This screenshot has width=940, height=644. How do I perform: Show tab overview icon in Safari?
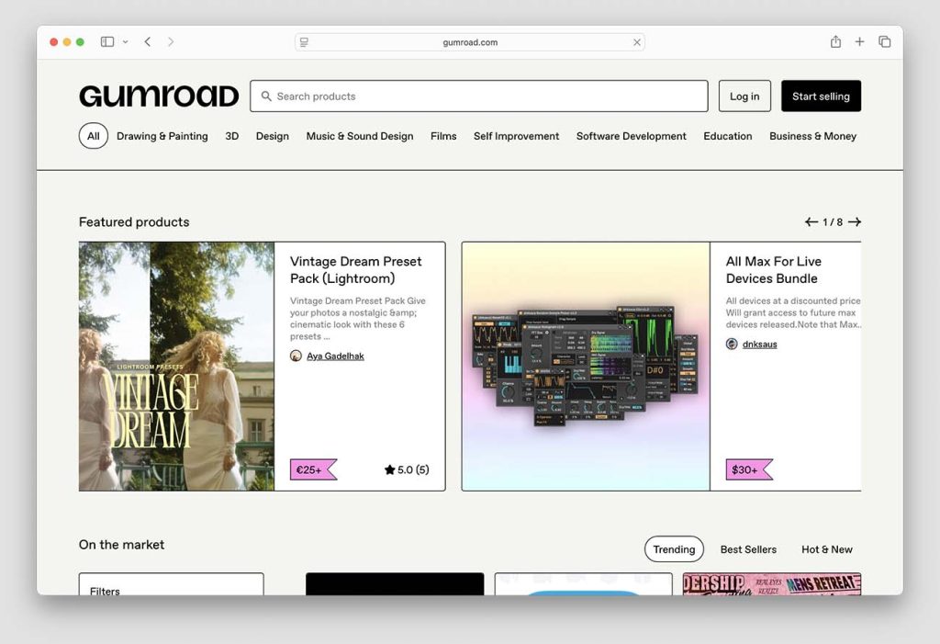coord(885,42)
